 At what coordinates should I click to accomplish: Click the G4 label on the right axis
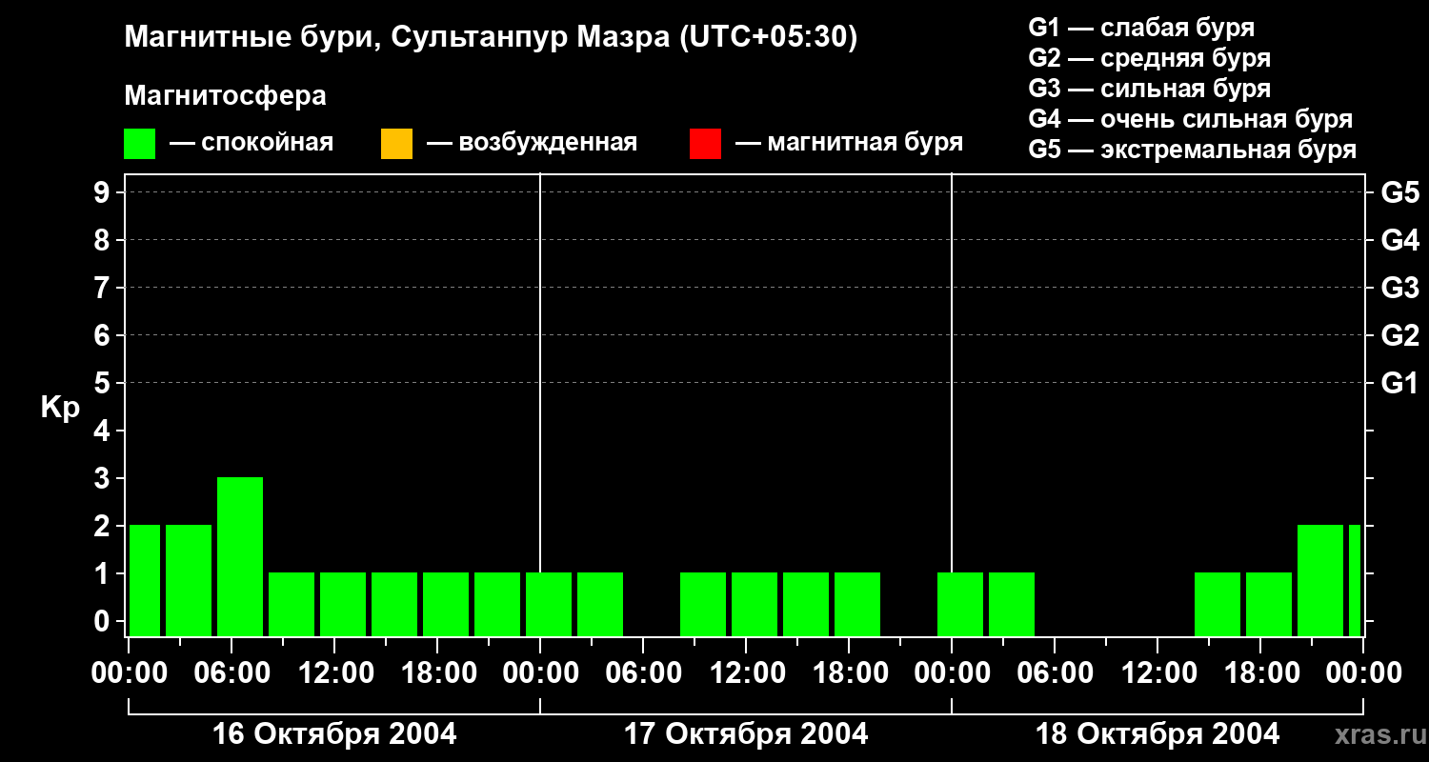point(1399,240)
